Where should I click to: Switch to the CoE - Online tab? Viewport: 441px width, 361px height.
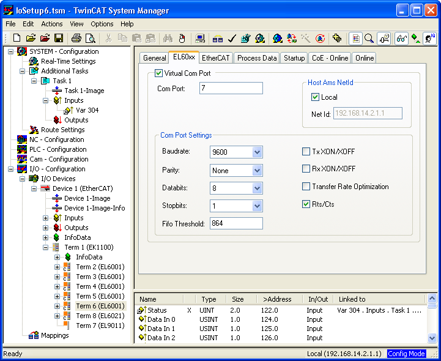(330, 58)
